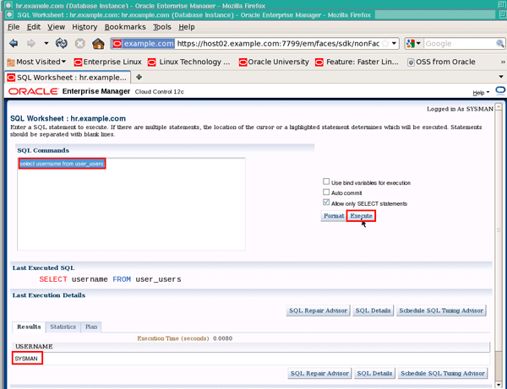
Task: Open the Firefox Help menu
Action: coord(187,27)
